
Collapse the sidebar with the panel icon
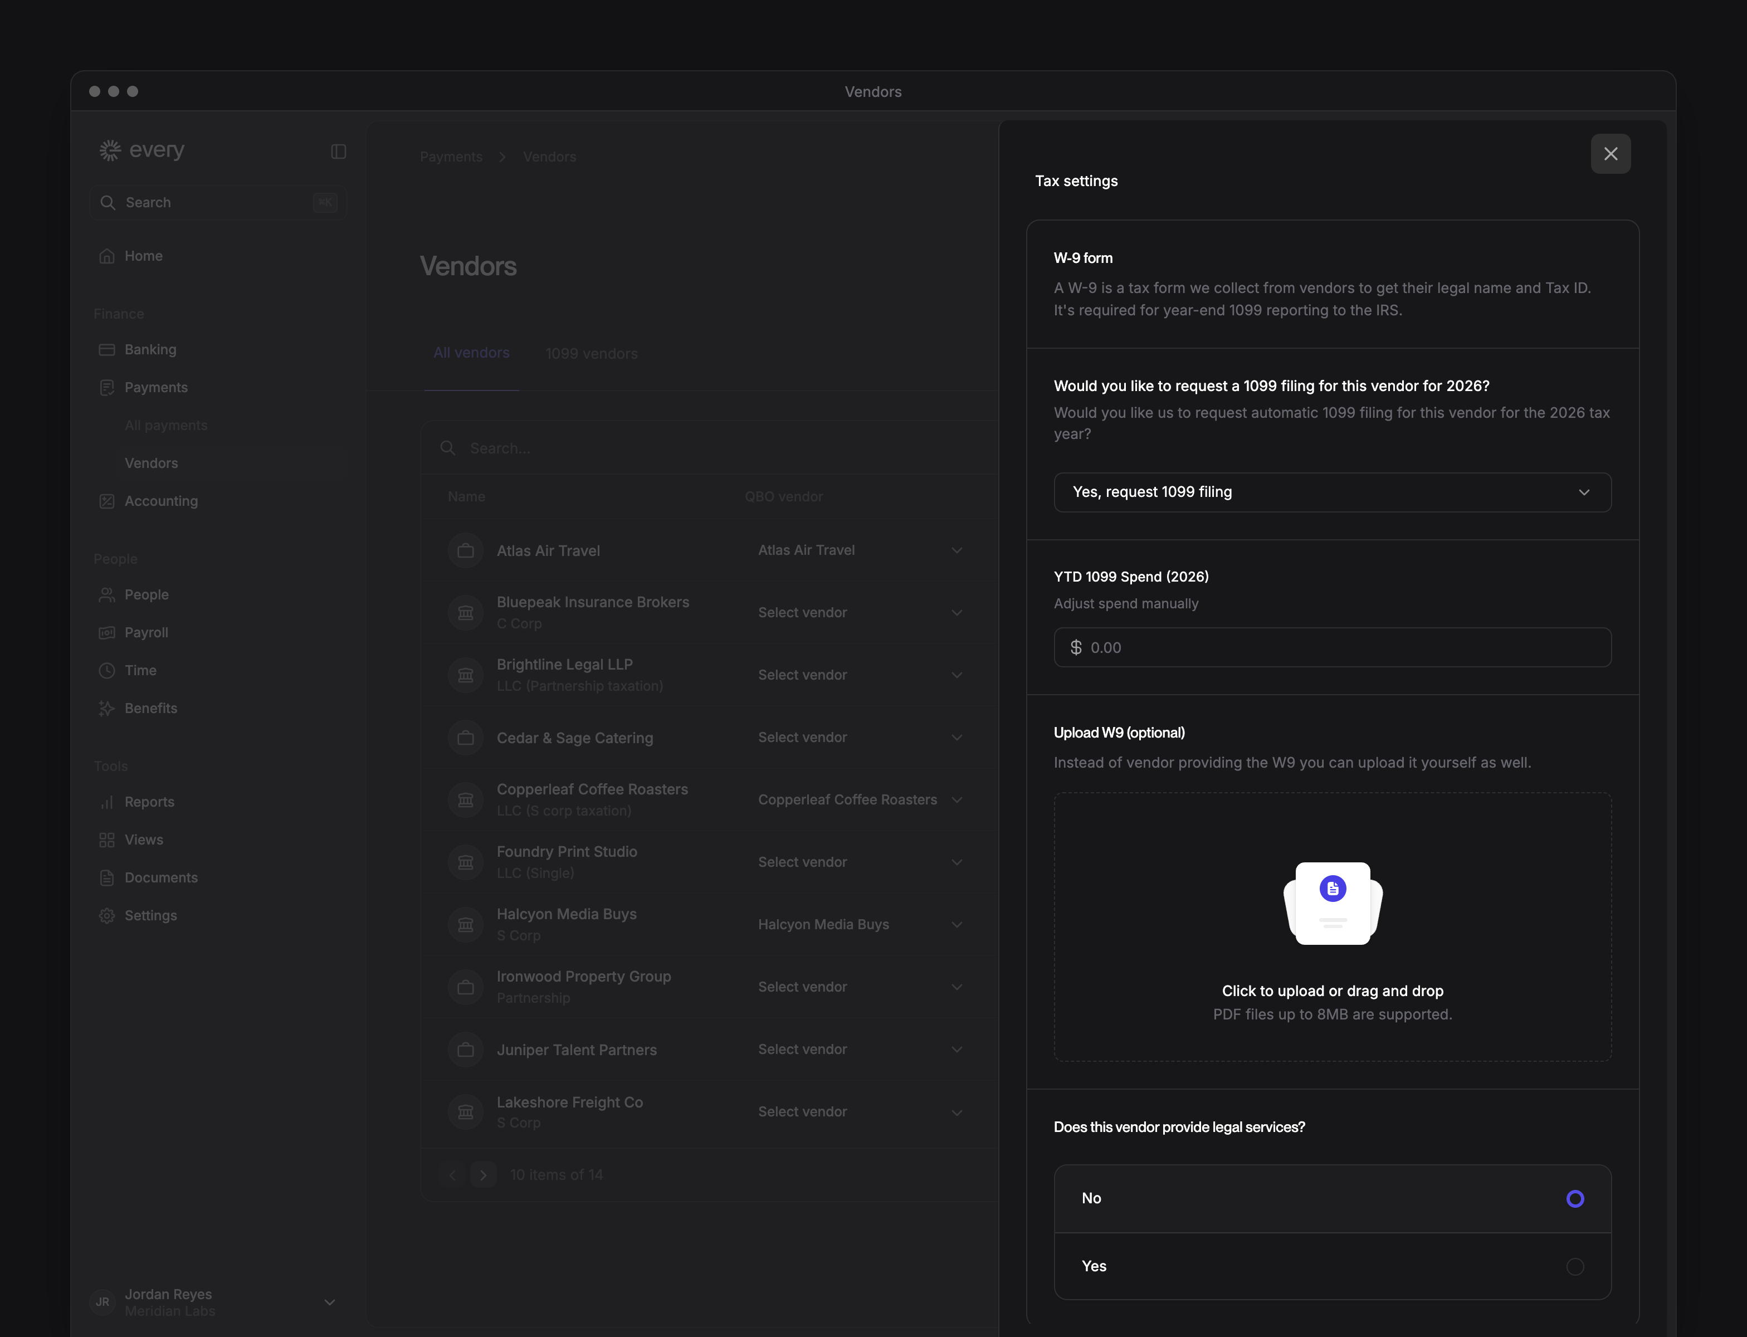[338, 151]
